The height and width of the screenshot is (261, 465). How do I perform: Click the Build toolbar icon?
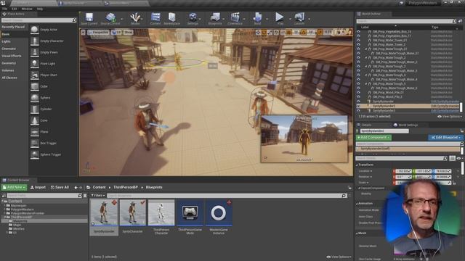pyautogui.click(x=257, y=18)
